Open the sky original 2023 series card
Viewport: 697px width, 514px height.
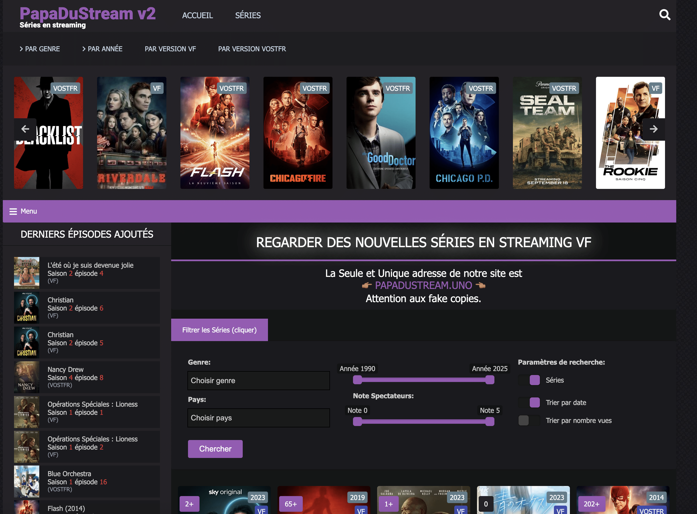[224, 500]
